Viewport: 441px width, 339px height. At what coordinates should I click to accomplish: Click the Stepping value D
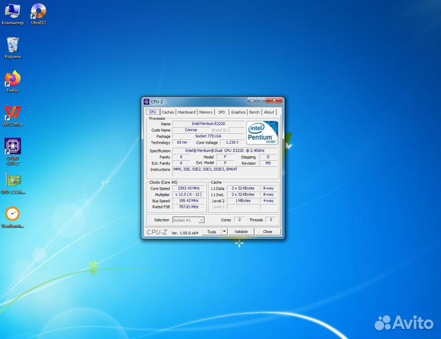pos(268,157)
